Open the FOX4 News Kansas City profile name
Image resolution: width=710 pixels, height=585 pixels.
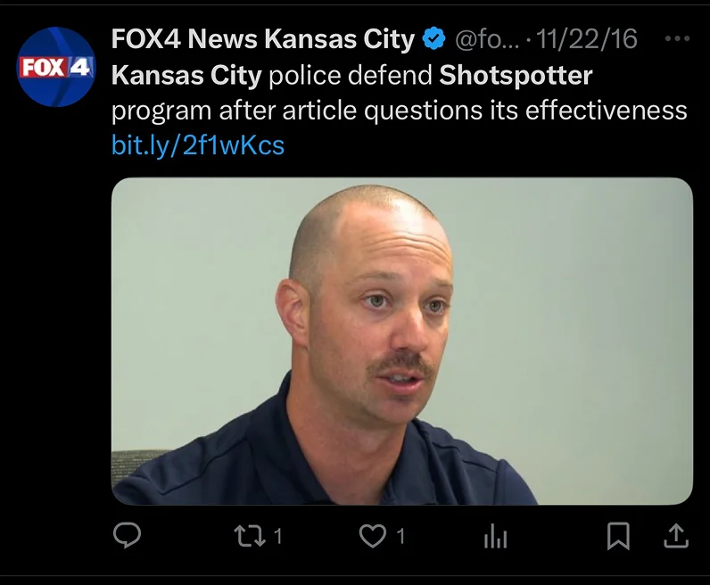tap(263, 39)
